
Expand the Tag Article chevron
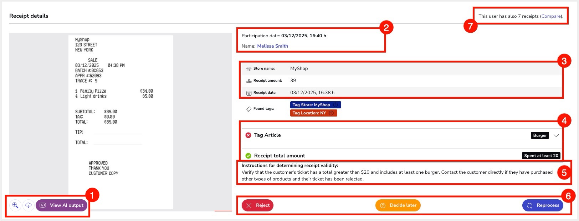(x=556, y=135)
